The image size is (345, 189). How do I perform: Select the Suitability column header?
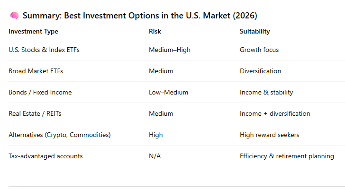click(255, 32)
